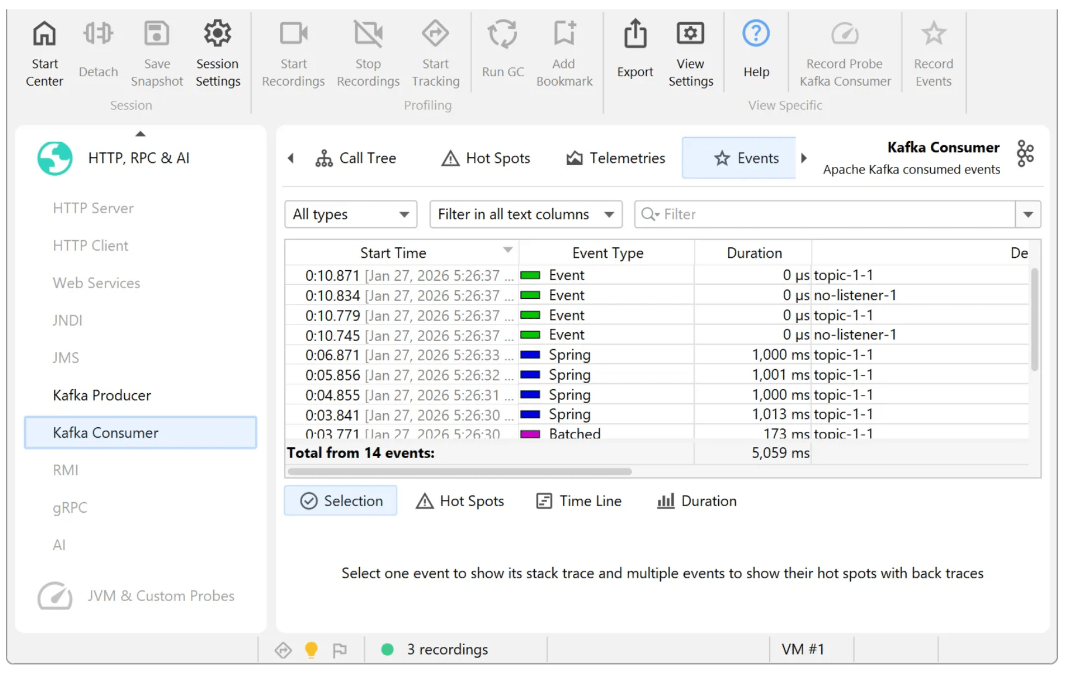Select HTTP Server in sidebar

point(93,208)
